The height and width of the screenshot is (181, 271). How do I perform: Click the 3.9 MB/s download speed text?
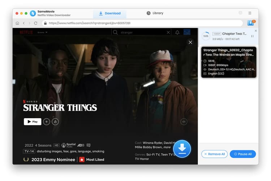click(217, 39)
